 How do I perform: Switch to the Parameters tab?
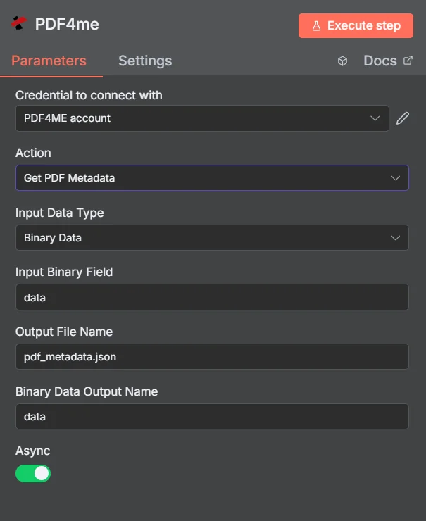point(49,61)
